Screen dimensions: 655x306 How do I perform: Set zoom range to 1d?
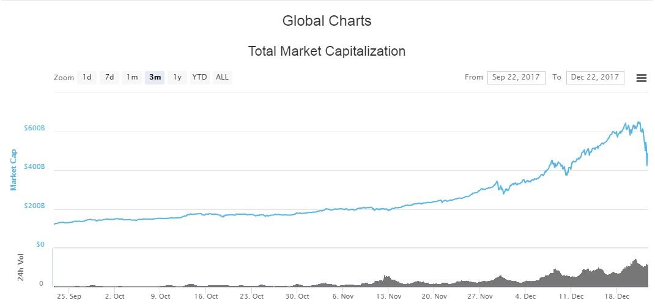(x=87, y=77)
